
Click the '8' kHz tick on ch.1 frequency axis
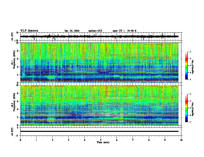click(x=18, y=51)
